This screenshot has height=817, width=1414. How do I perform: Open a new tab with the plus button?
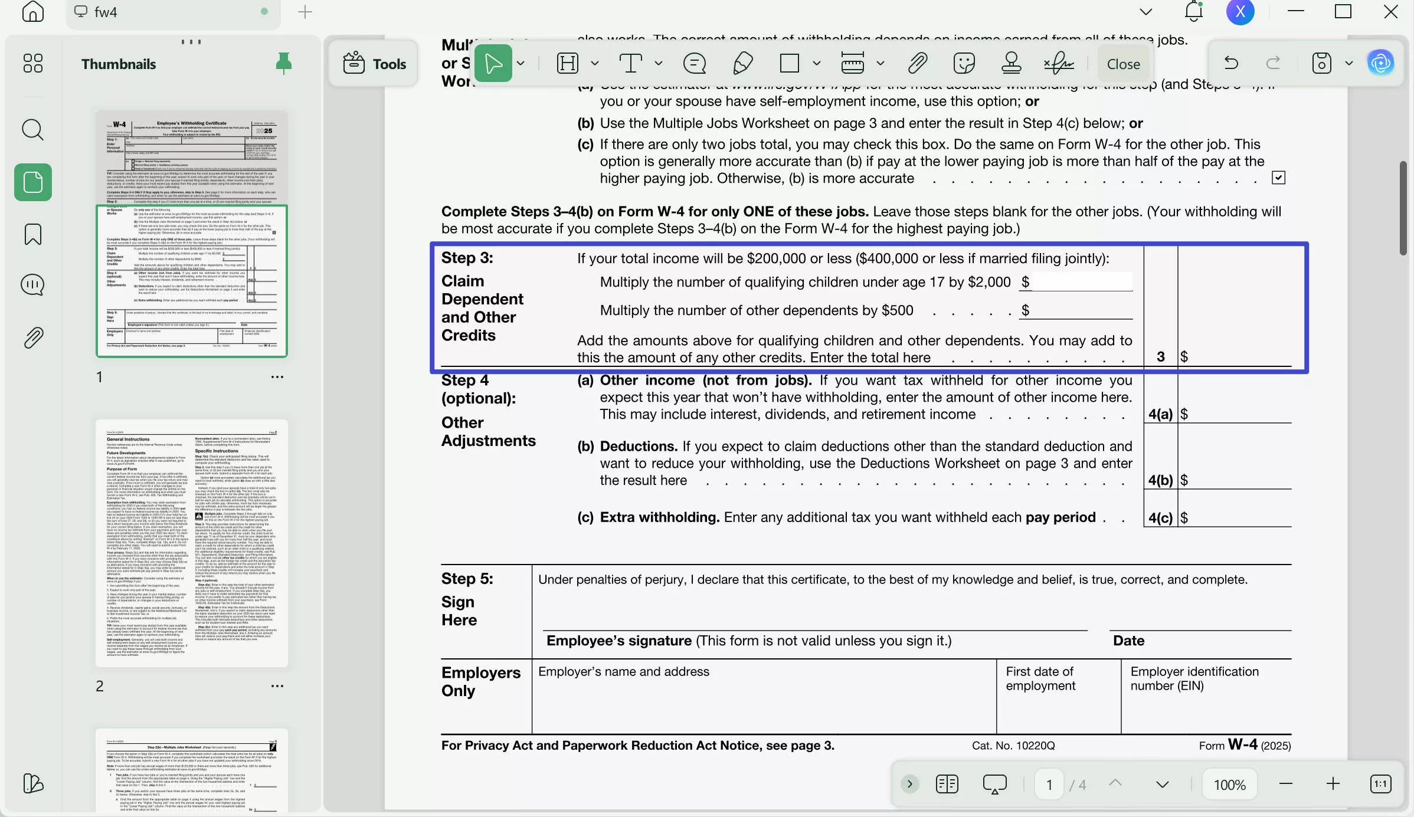tap(305, 11)
